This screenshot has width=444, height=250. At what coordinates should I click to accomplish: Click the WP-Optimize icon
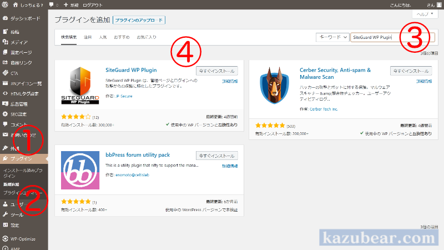pos(5,239)
